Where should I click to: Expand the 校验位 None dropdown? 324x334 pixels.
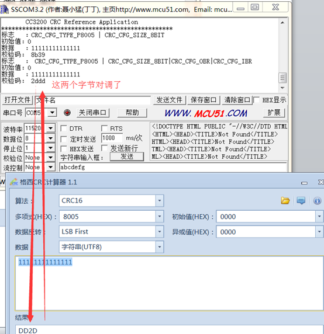click(50, 158)
